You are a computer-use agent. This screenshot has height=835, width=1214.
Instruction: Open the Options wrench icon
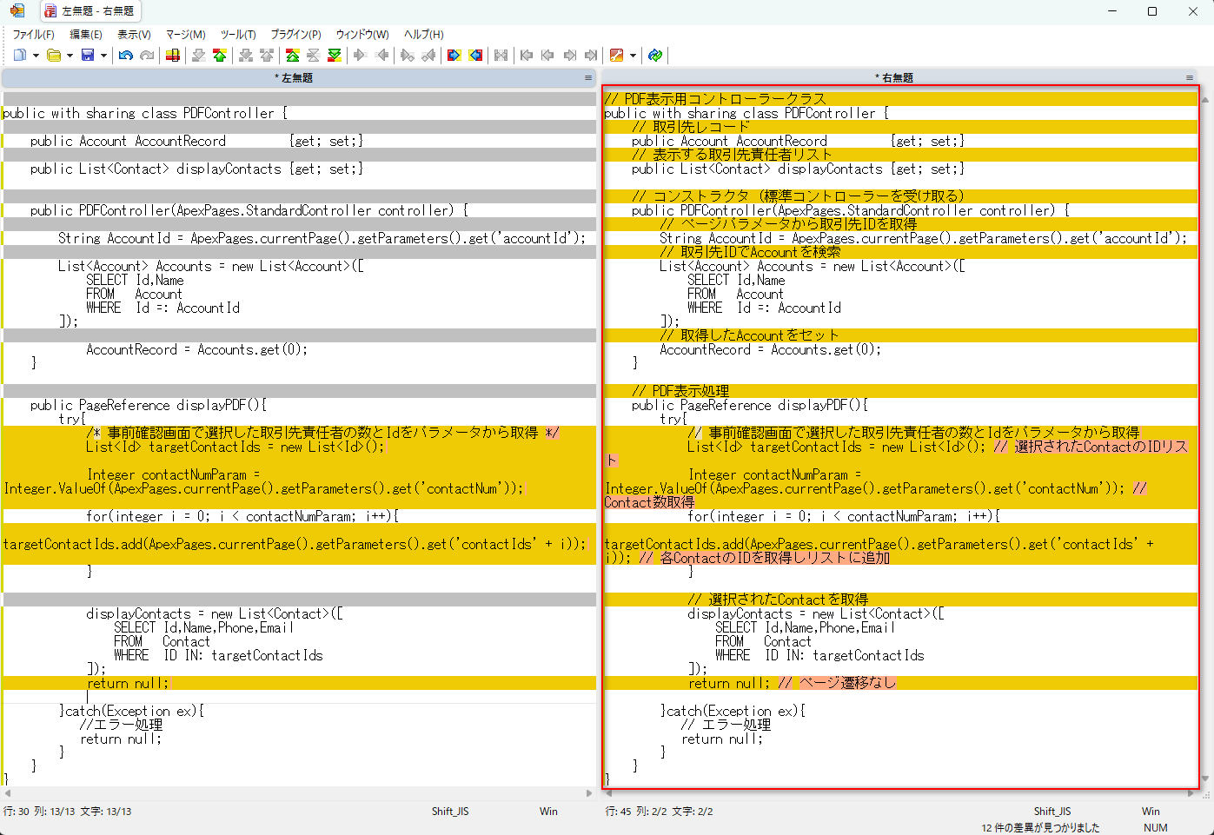[617, 56]
